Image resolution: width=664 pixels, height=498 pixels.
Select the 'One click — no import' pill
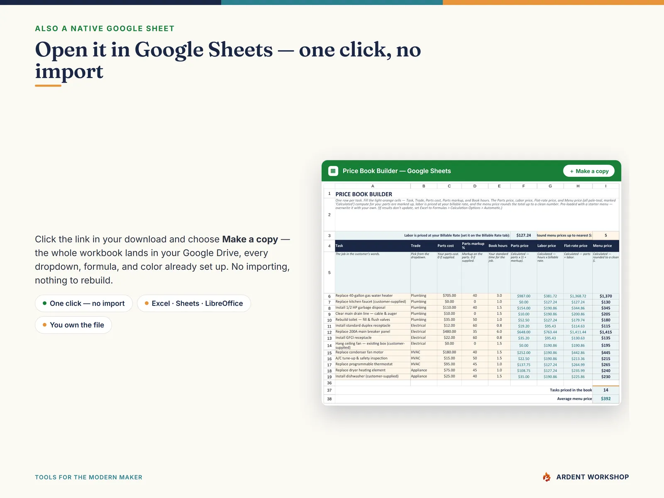pos(83,303)
